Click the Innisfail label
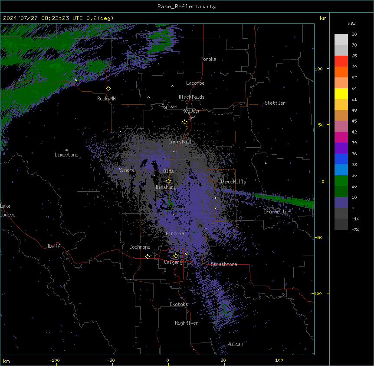The width and height of the screenshot is (374, 366). click(180, 142)
